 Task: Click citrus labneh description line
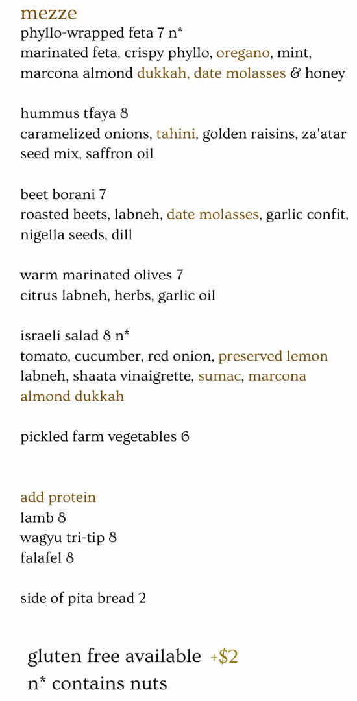point(117,296)
